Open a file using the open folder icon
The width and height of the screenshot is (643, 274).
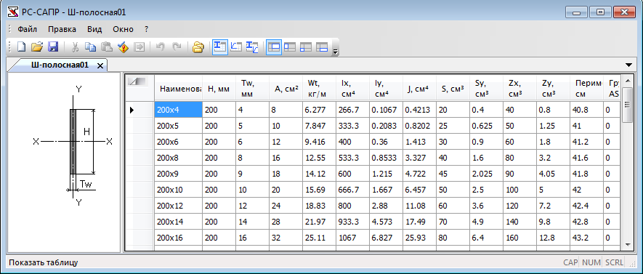click(x=37, y=47)
